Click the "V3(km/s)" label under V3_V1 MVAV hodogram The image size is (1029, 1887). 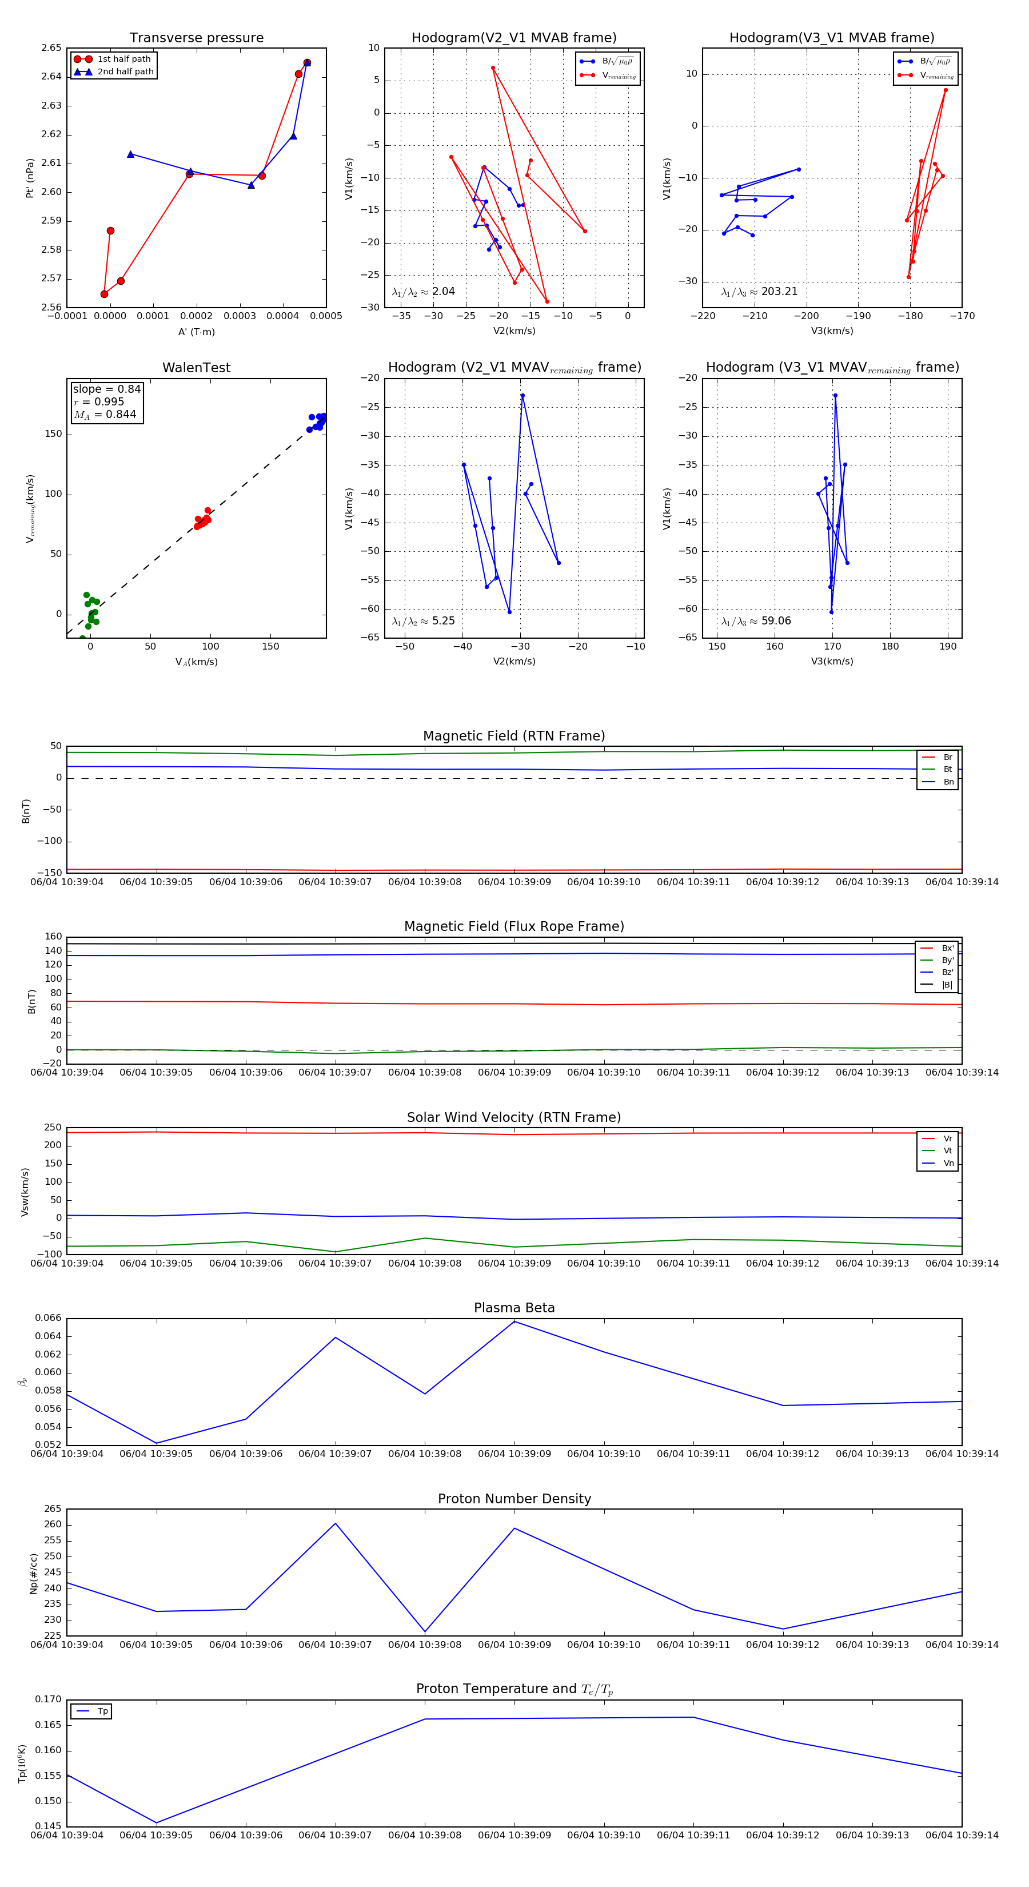[x=832, y=662]
